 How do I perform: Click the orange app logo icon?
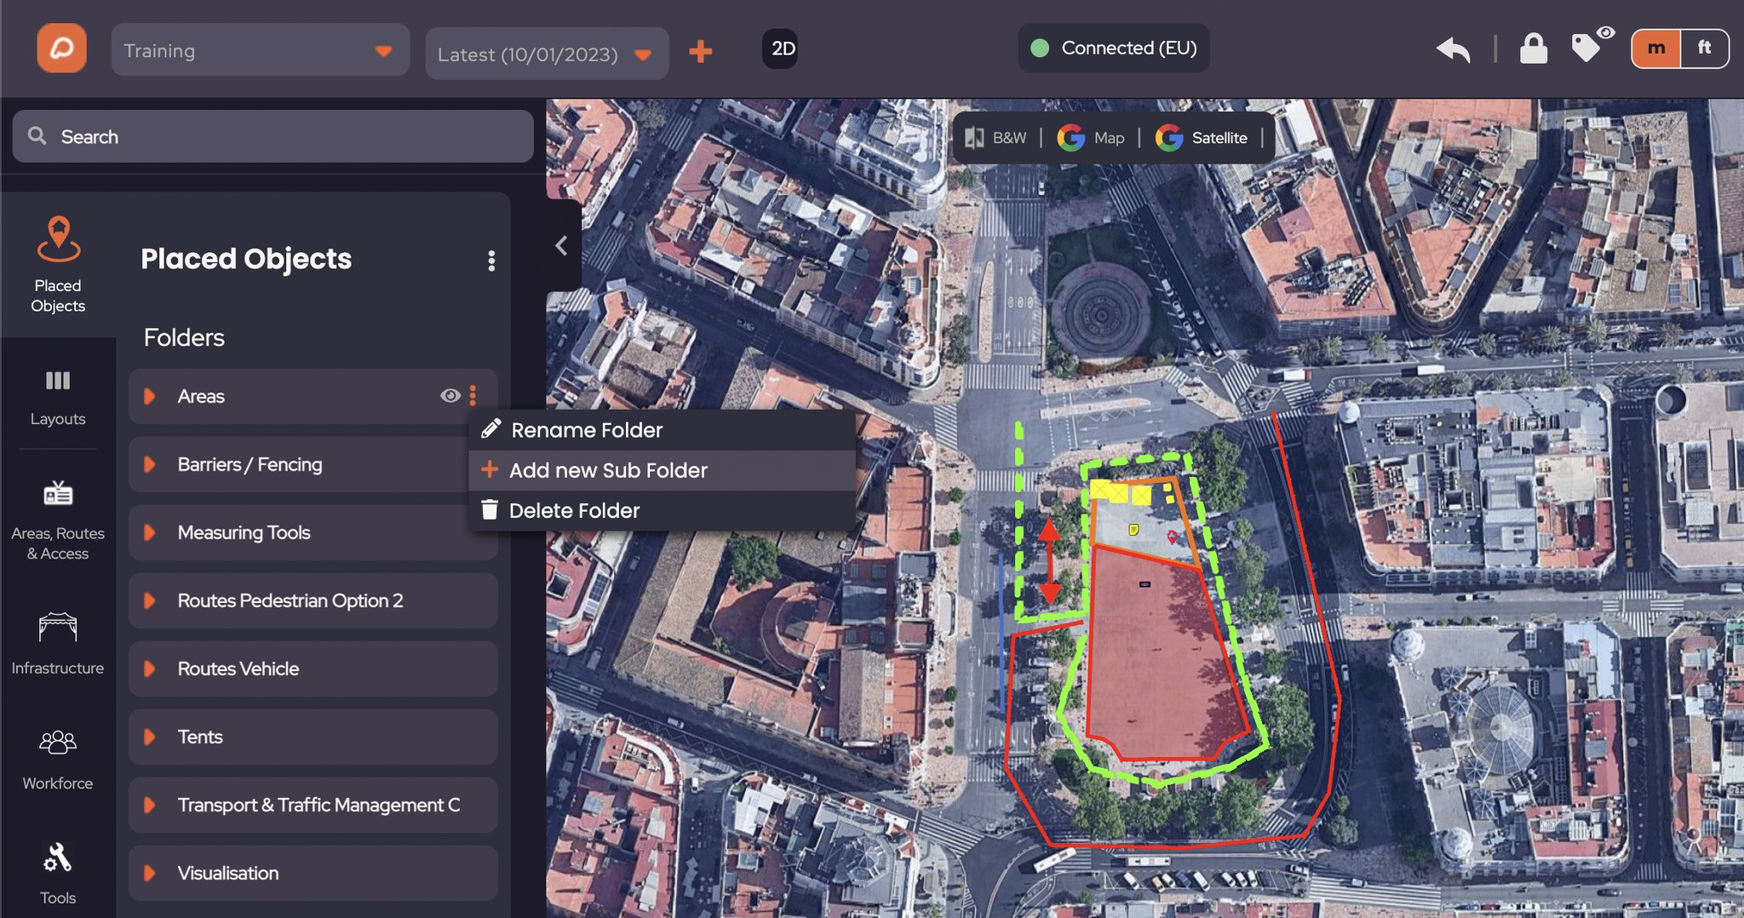[61, 48]
